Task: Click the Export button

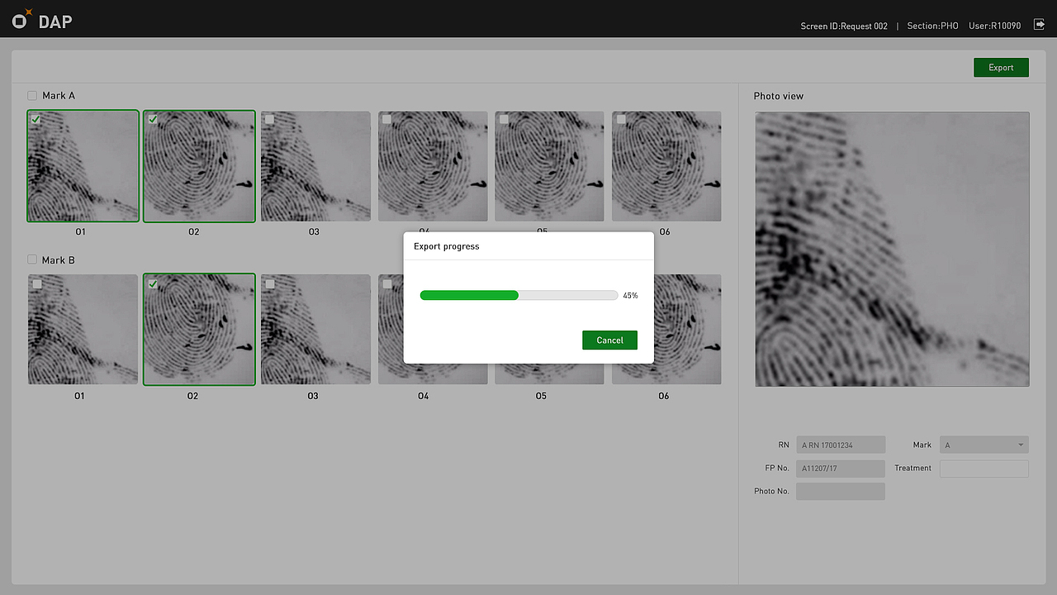Action: (x=1001, y=67)
